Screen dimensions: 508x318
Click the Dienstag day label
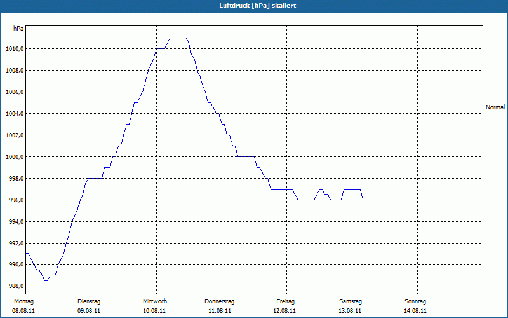(x=89, y=301)
